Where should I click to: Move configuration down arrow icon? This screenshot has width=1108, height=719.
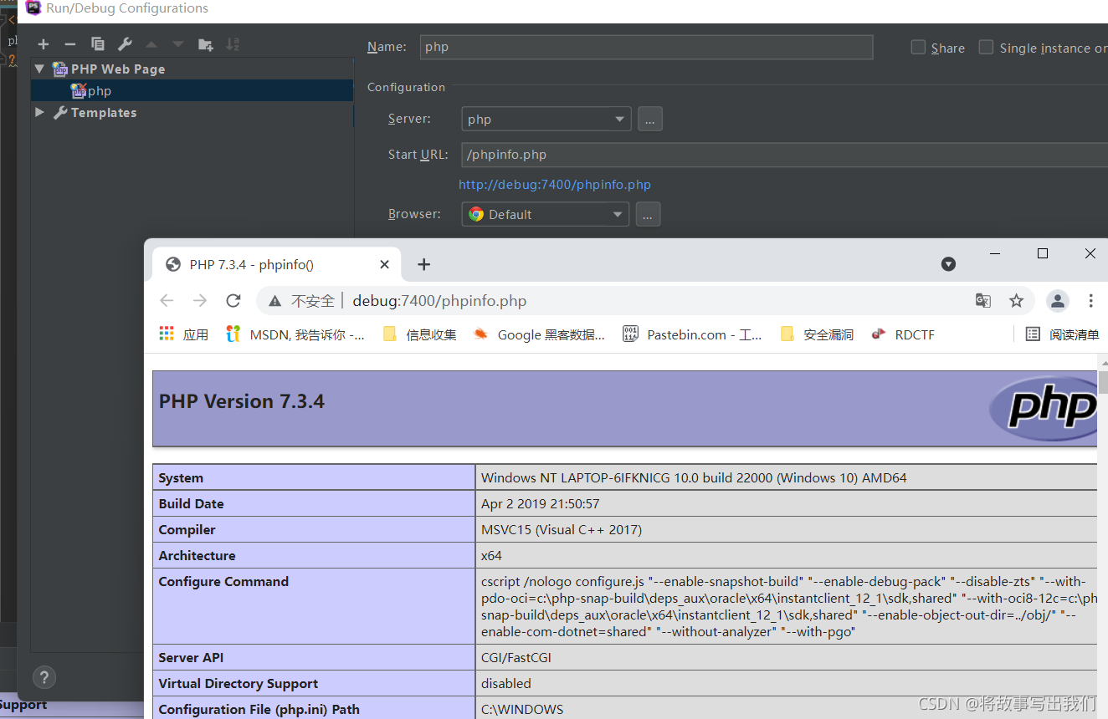(x=177, y=44)
